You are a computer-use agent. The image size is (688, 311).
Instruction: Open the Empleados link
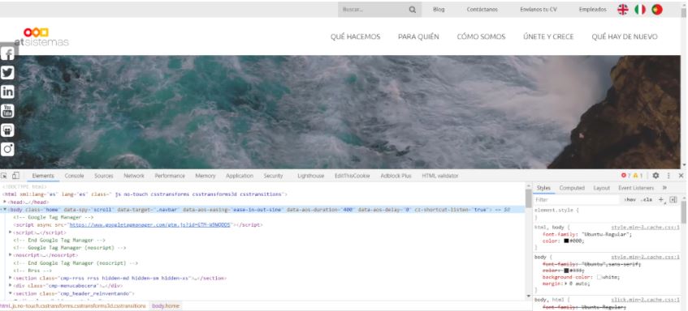point(592,10)
